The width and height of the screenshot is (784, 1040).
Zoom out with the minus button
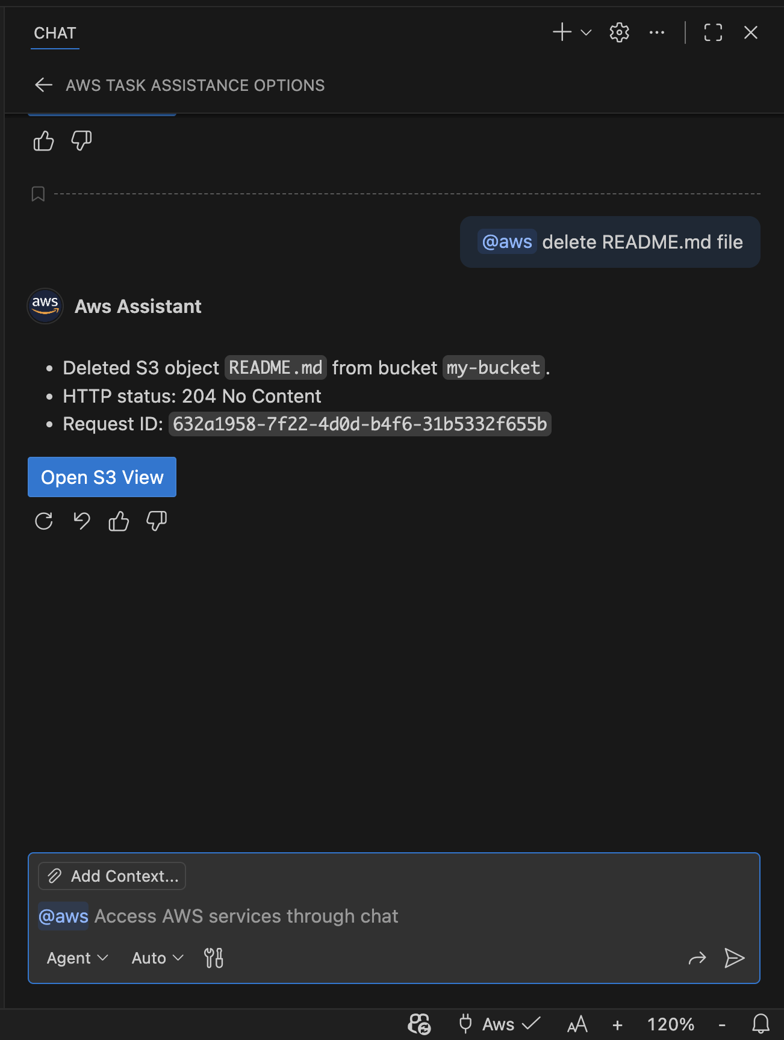722,1024
